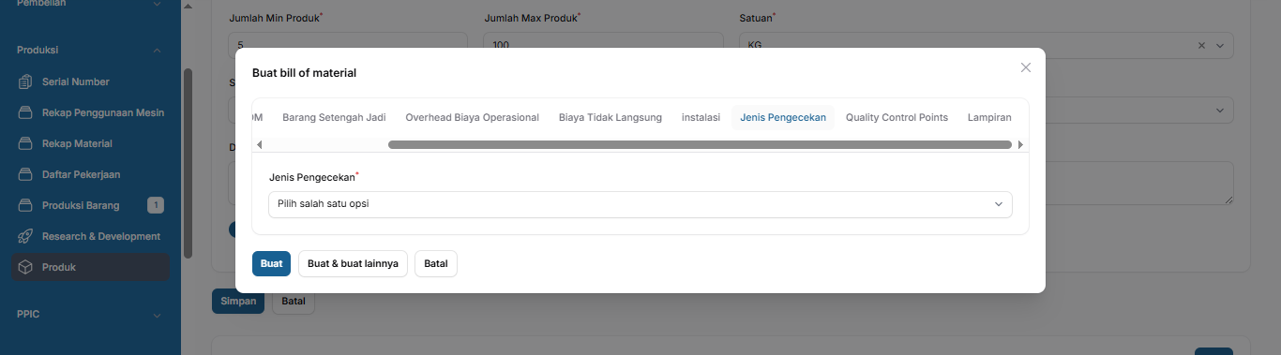This screenshot has width=1281, height=355.
Task: Open Daftar Pekerjaan sidebar icon
Action: 26,175
